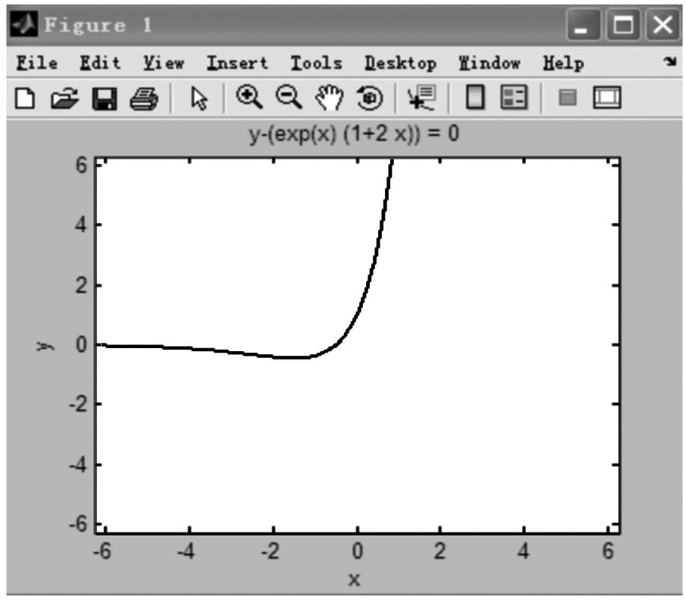685x603 pixels.
Task: Toggle the Edit Plot arrow tool
Action: (199, 99)
